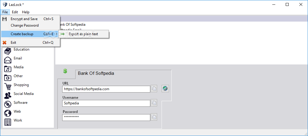The width and height of the screenshot is (308, 136).
Task: Copy the Password with its clipboard icon
Action: [x=154, y=117]
